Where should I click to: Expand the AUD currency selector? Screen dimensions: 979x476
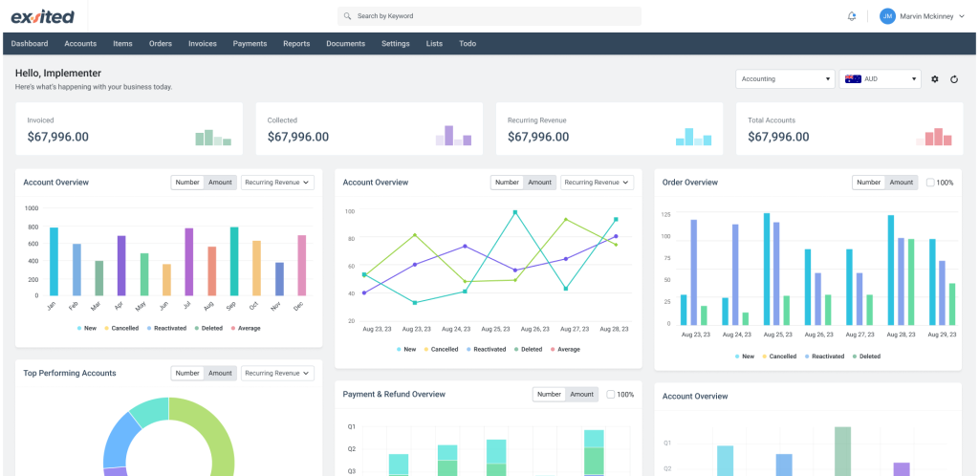pos(880,79)
